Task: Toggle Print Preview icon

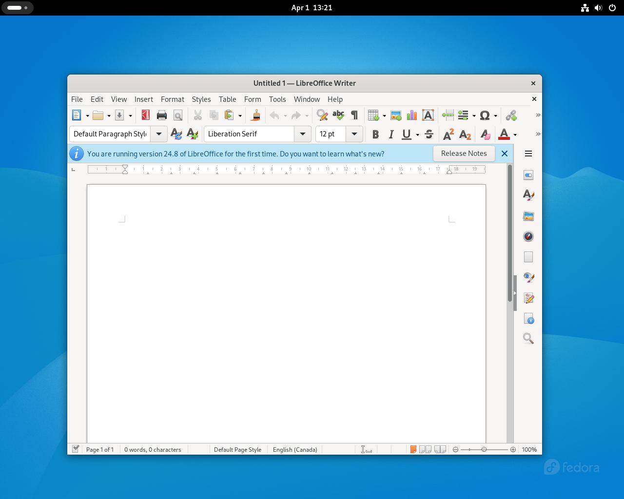Action: [x=178, y=115]
